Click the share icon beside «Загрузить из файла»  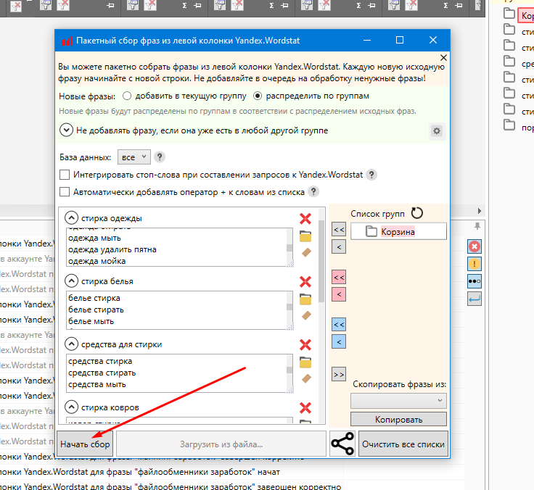(x=342, y=444)
